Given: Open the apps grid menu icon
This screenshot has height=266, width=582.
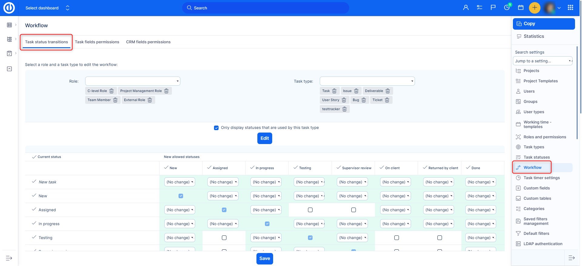Looking at the screenshot, I should (x=570, y=8).
